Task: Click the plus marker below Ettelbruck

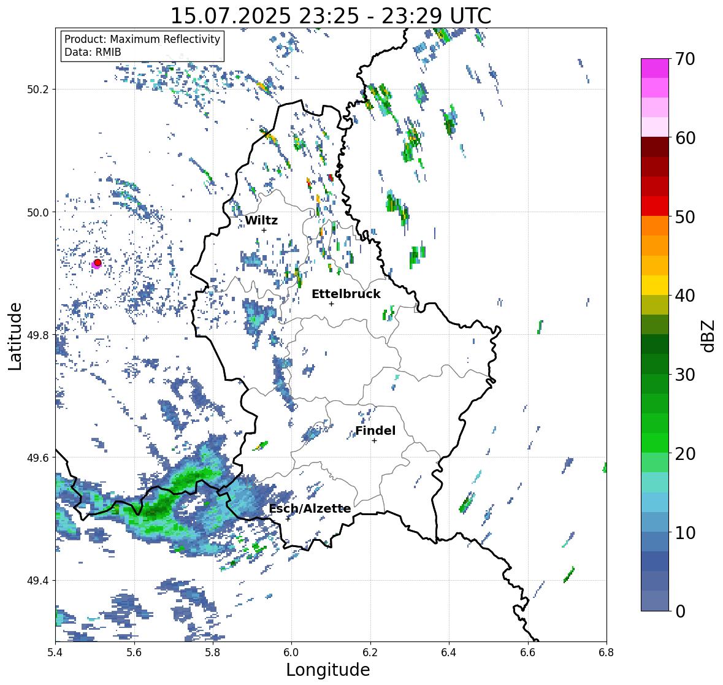Action: coord(331,304)
